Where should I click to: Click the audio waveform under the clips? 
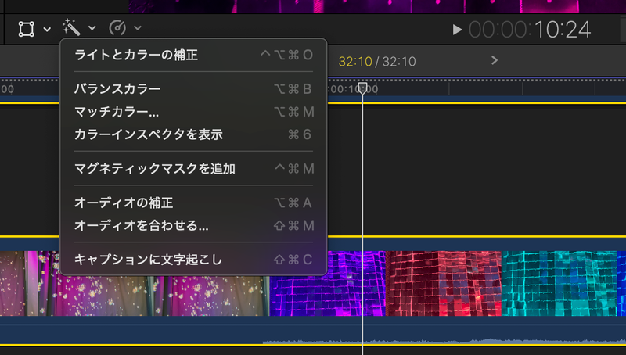[x=443, y=341]
